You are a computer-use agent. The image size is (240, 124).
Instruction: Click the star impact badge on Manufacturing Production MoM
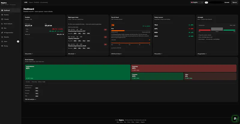pyautogui.click(x=105, y=45)
